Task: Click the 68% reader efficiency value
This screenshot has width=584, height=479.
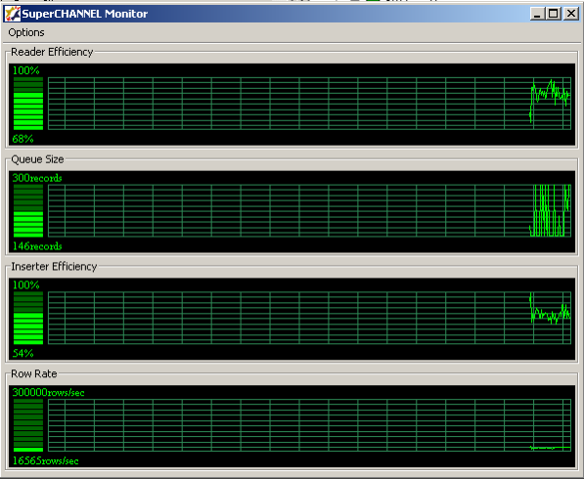Action: [x=22, y=139]
